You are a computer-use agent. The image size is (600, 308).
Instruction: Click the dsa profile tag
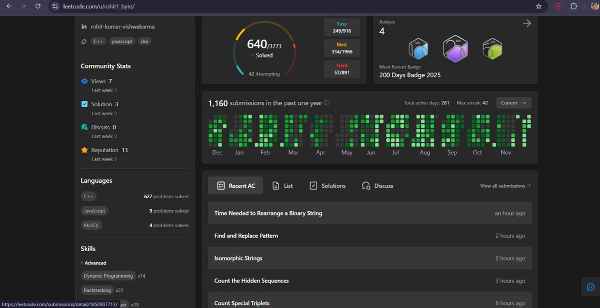point(144,41)
